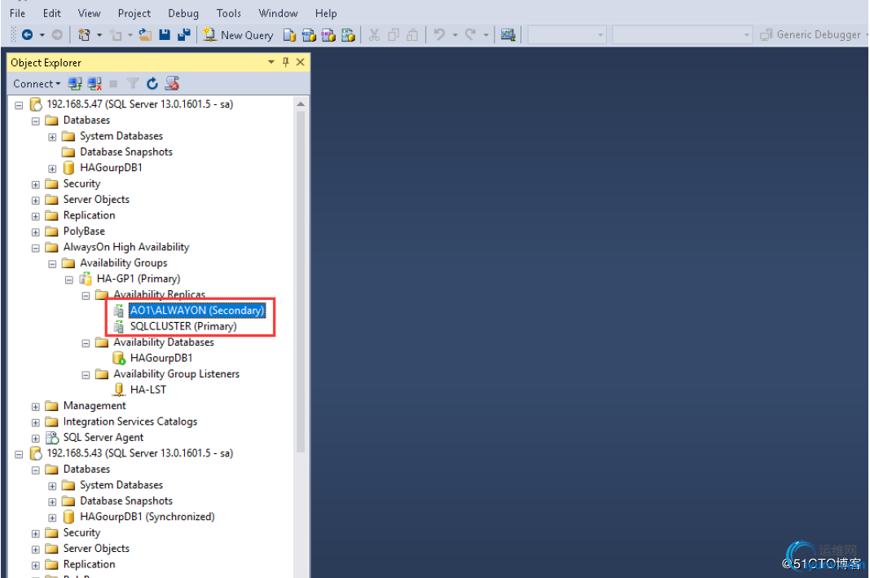This screenshot has height=578, width=870.
Task: Open the View menu
Action: [x=89, y=13]
